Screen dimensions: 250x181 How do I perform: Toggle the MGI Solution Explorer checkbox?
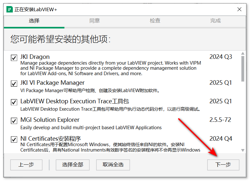coord(14,121)
